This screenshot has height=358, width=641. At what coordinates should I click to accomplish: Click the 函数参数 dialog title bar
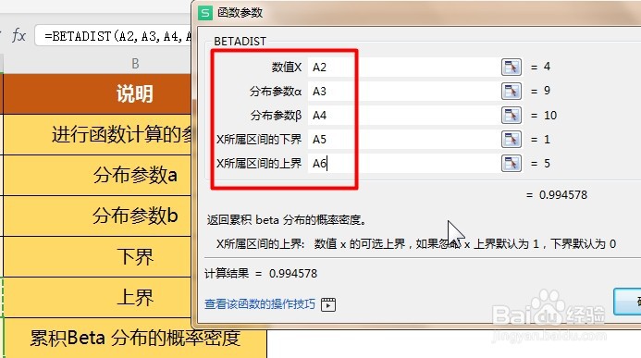417,13
